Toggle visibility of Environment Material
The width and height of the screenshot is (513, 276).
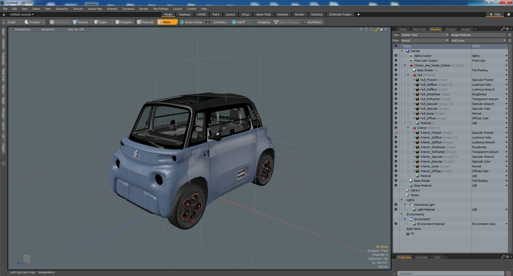(x=396, y=224)
